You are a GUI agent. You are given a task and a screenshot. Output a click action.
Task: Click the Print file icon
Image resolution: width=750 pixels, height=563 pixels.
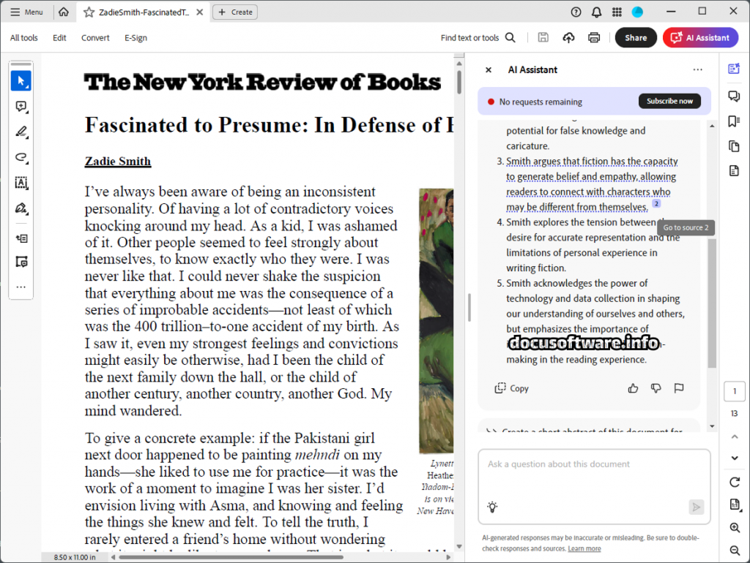pyautogui.click(x=594, y=38)
